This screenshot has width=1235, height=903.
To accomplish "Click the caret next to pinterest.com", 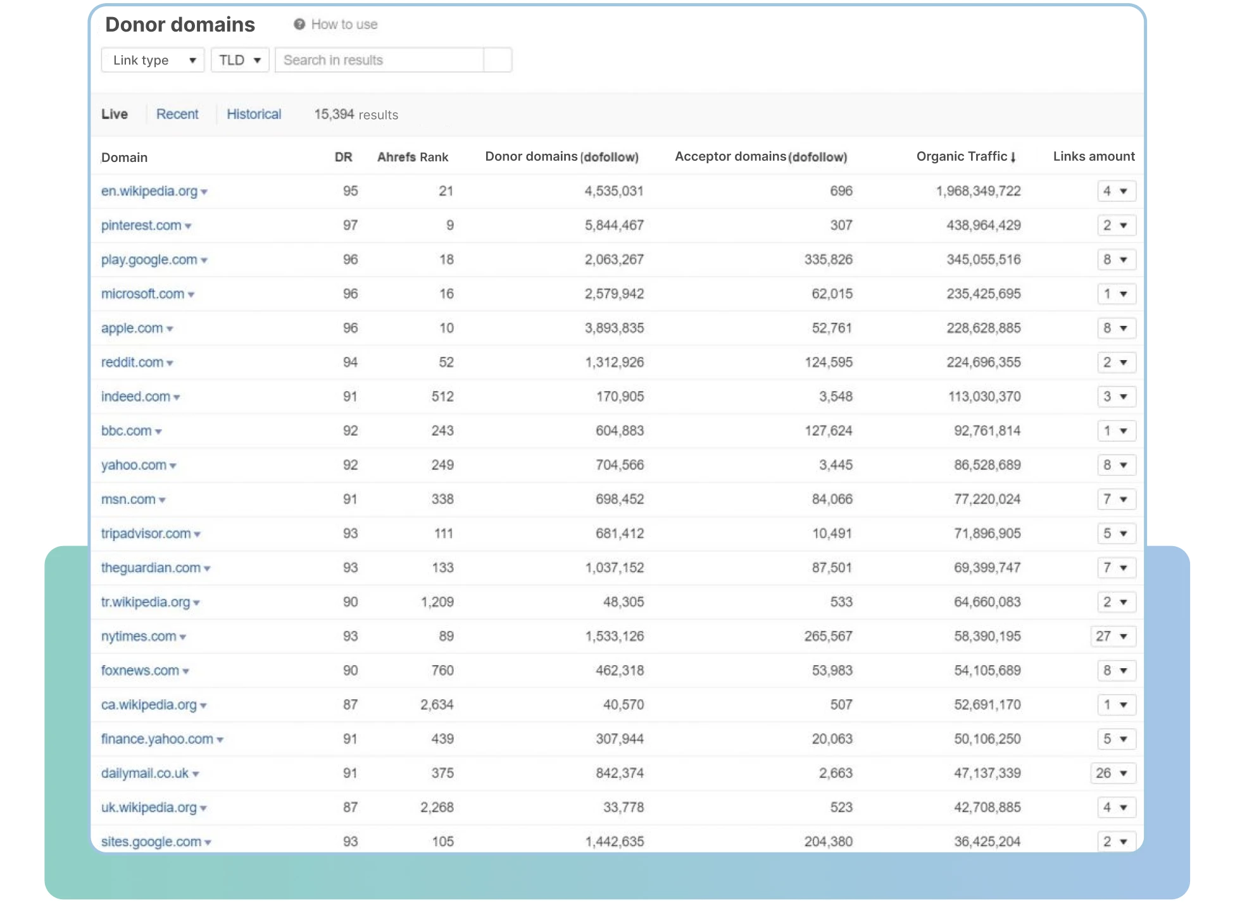I will [x=188, y=227].
